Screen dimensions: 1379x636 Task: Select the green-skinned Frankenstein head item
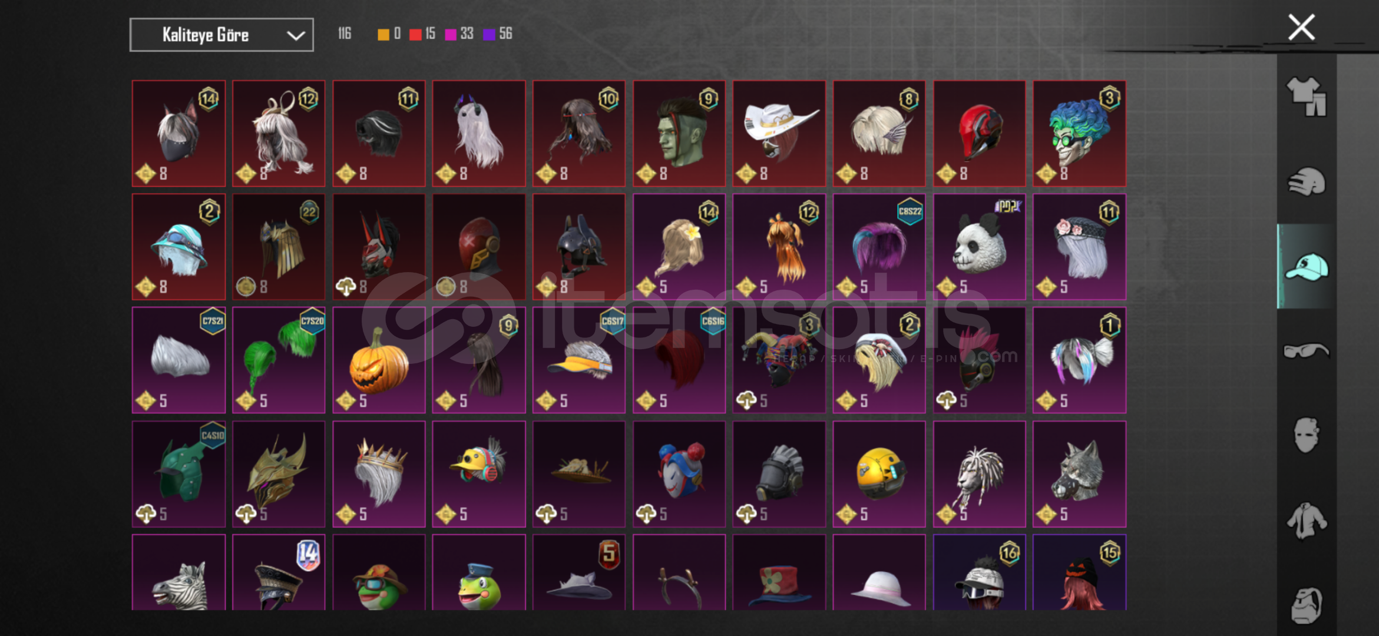click(679, 133)
